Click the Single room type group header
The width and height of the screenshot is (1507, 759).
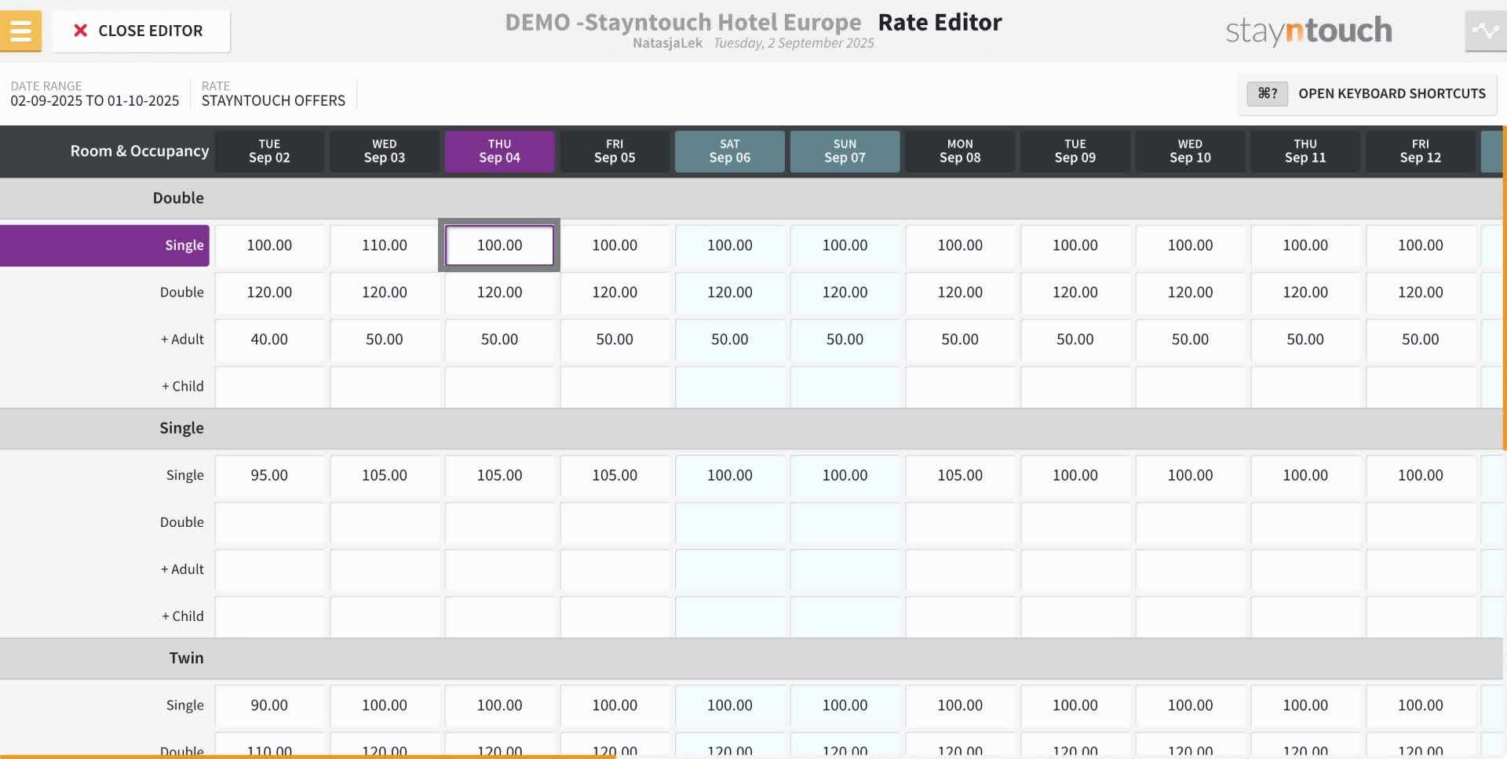click(x=751, y=428)
